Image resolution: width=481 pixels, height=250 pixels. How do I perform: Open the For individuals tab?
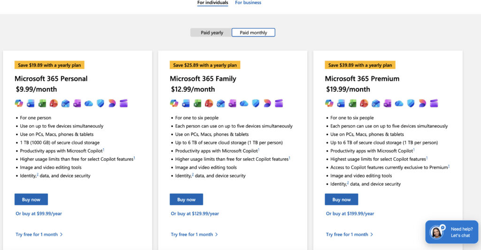coord(213,3)
